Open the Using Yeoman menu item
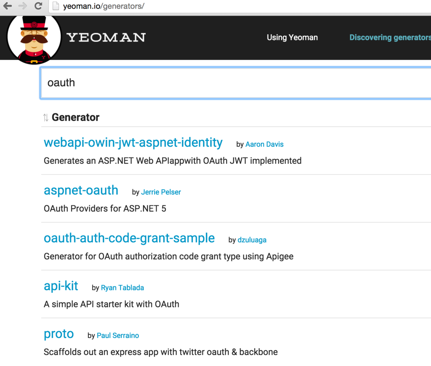The width and height of the screenshot is (431, 366). [292, 37]
